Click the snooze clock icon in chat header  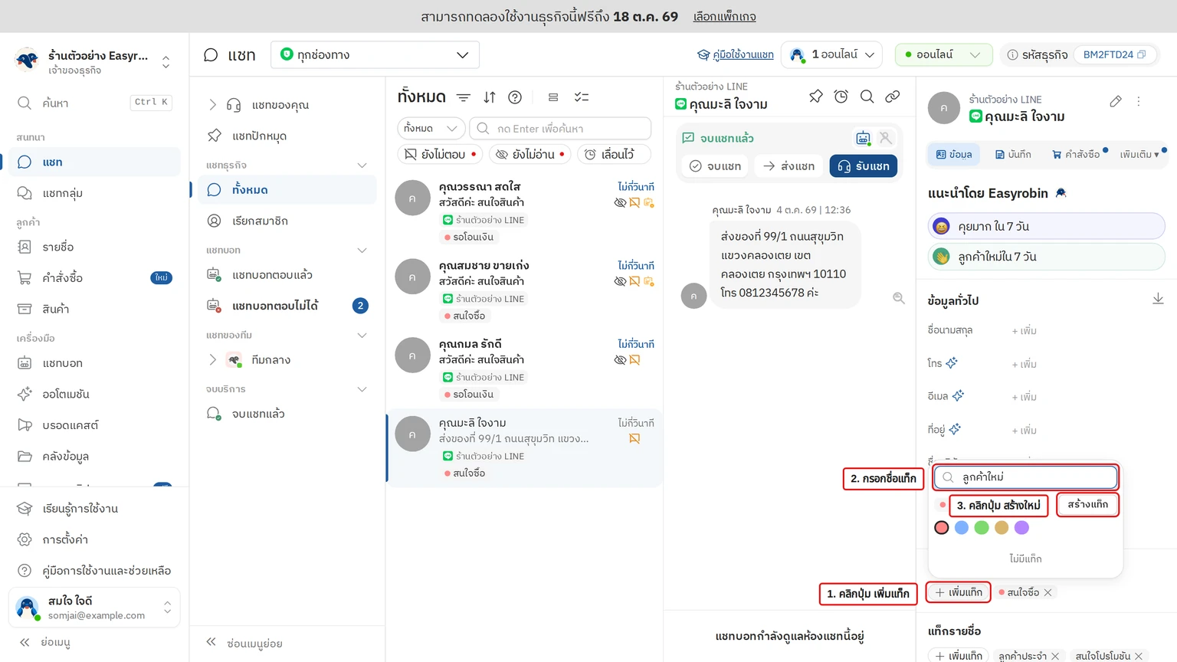(x=841, y=97)
